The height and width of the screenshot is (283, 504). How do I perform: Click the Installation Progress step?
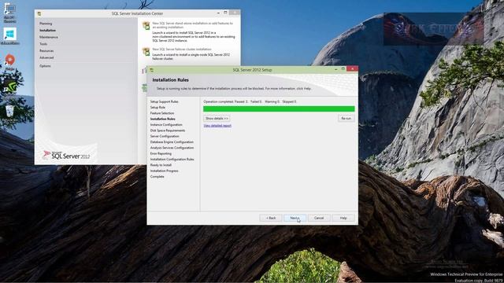(165, 171)
